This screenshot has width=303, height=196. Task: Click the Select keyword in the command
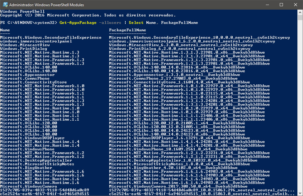136,23
